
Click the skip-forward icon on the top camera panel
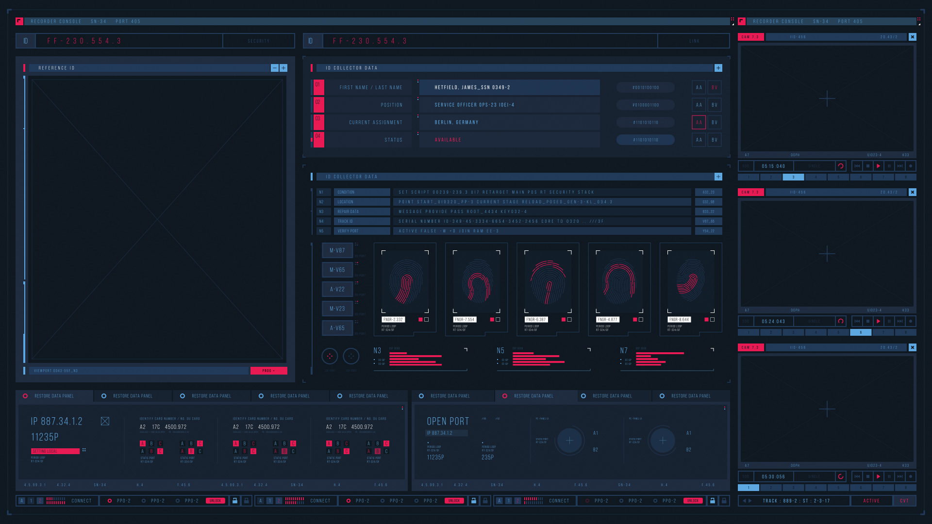900,166
